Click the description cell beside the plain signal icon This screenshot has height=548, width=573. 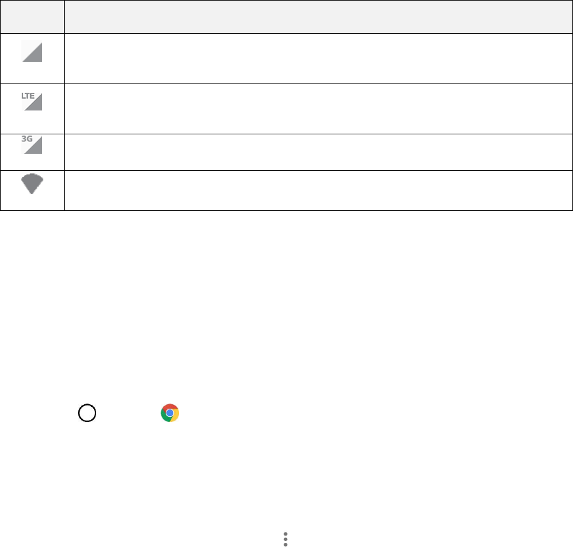pyautogui.click(x=318, y=58)
